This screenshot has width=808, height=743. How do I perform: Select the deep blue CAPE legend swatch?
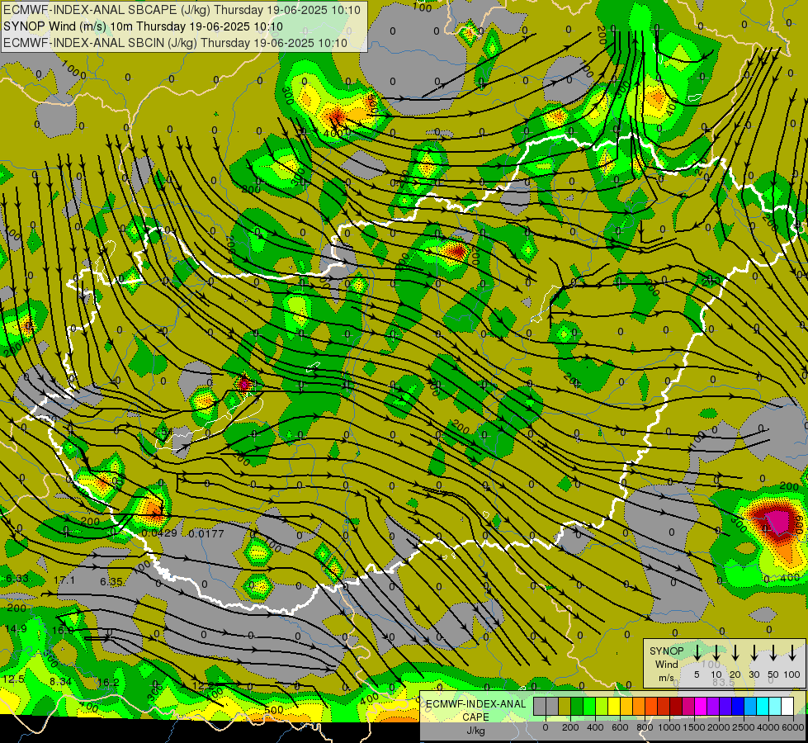(737, 707)
